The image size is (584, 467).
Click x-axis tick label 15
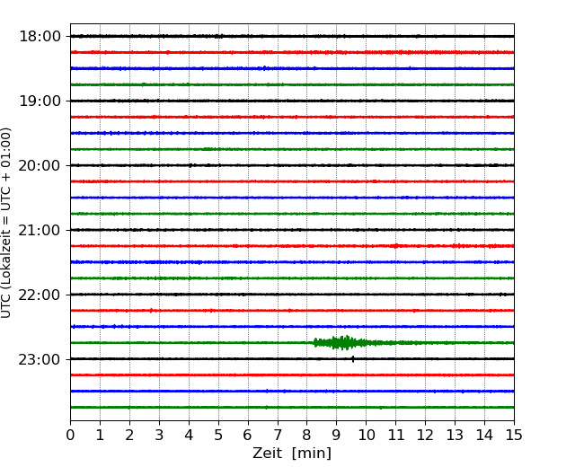(x=514, y=435)
